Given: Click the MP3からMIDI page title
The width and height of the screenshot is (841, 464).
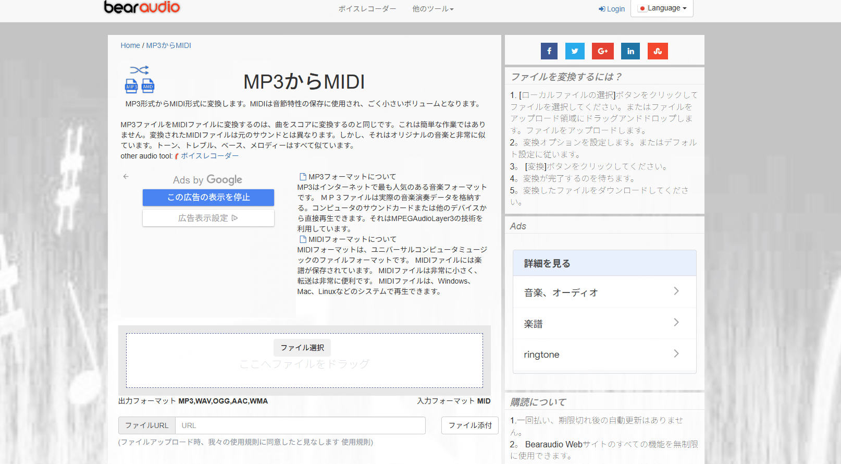Looking at the screenshot, I should (x=304, y=82).
